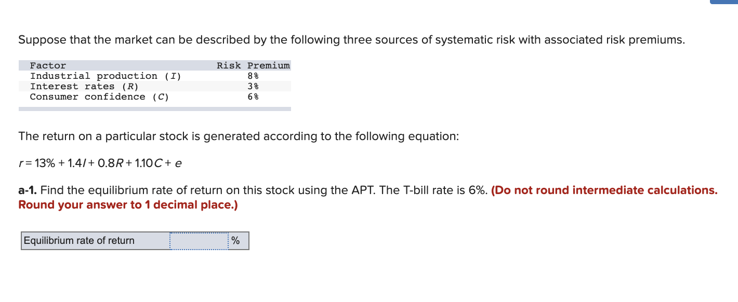Click the red 'Round your answer to 1 decimal place' text

[128, 205]
